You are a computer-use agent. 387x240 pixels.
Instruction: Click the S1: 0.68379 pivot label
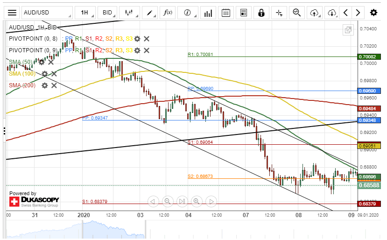95,202
